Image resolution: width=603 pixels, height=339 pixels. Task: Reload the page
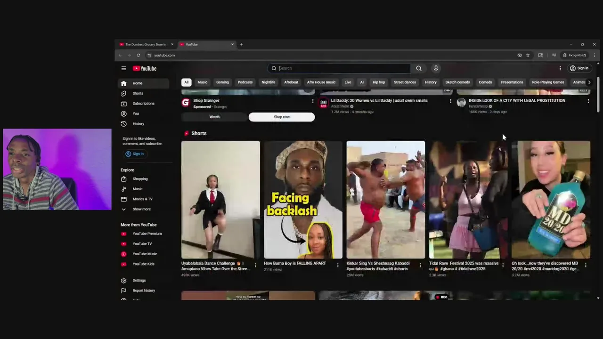coord(138,55)
